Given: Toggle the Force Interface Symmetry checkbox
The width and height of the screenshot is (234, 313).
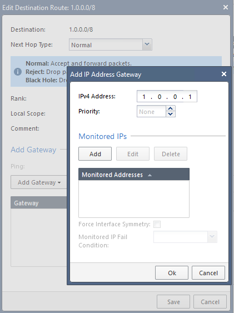Looking at the screenshot, I should point(157,224).
